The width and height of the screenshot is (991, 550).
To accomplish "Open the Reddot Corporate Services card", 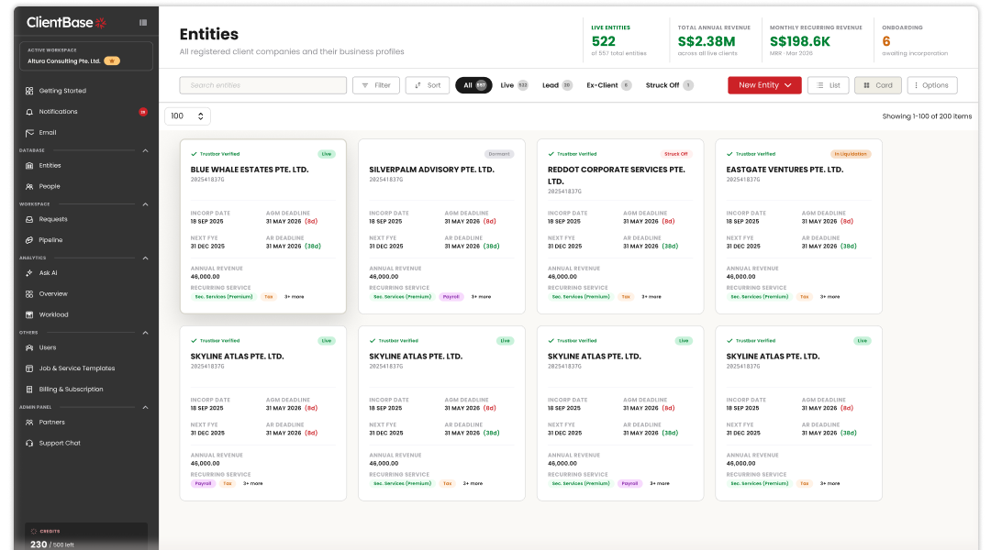I will click(x=620, y=226).
